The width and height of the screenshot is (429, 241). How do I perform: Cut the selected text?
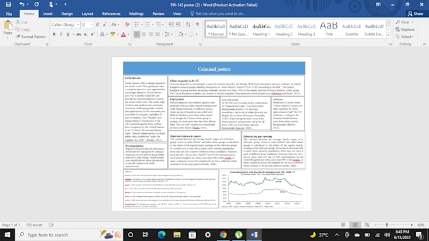pos(21,22)
